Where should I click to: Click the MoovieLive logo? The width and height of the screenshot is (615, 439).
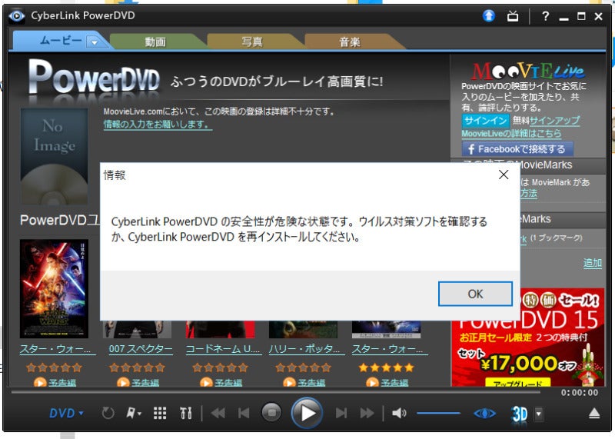(528, 71)
